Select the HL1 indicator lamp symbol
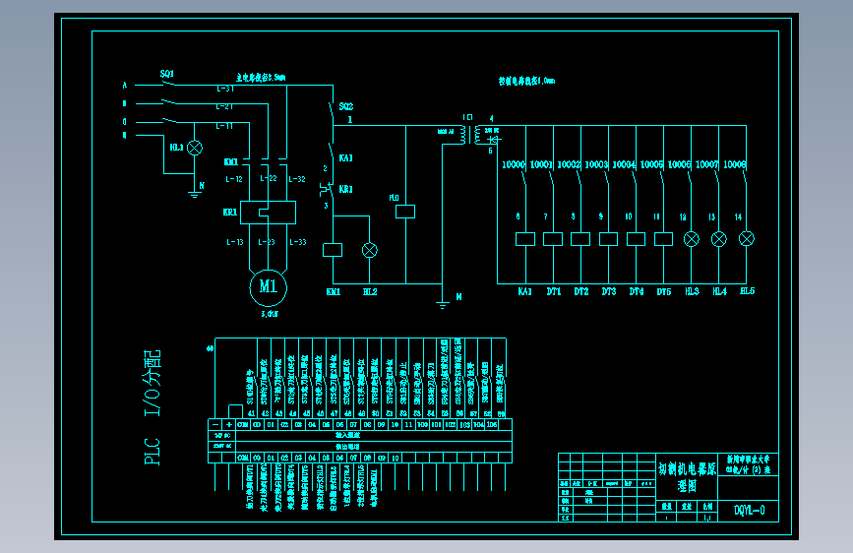Image resolution: width=853 pixels, height=553 pixels. point(195,148)
